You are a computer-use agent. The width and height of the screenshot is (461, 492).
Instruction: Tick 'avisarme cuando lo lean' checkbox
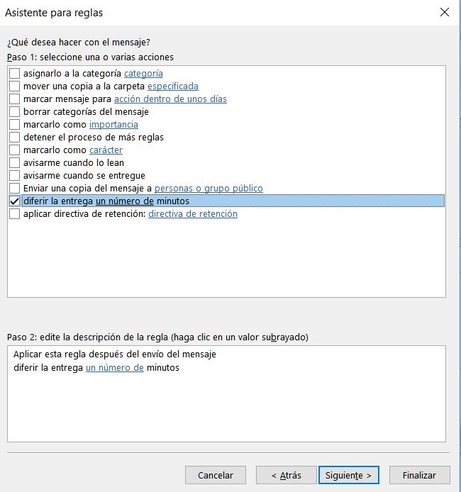pos(15,163)
